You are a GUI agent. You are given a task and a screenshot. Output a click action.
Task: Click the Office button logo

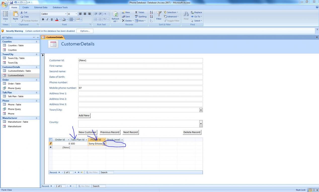tap(4, 4)
